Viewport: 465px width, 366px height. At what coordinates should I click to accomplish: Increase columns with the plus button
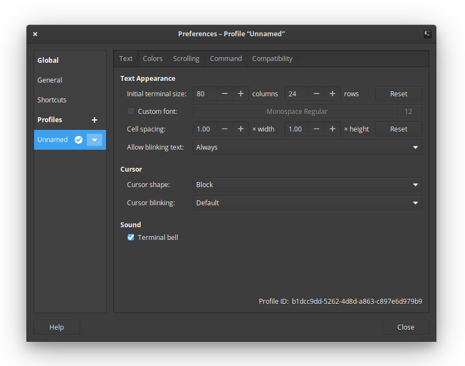coord(241,94)
